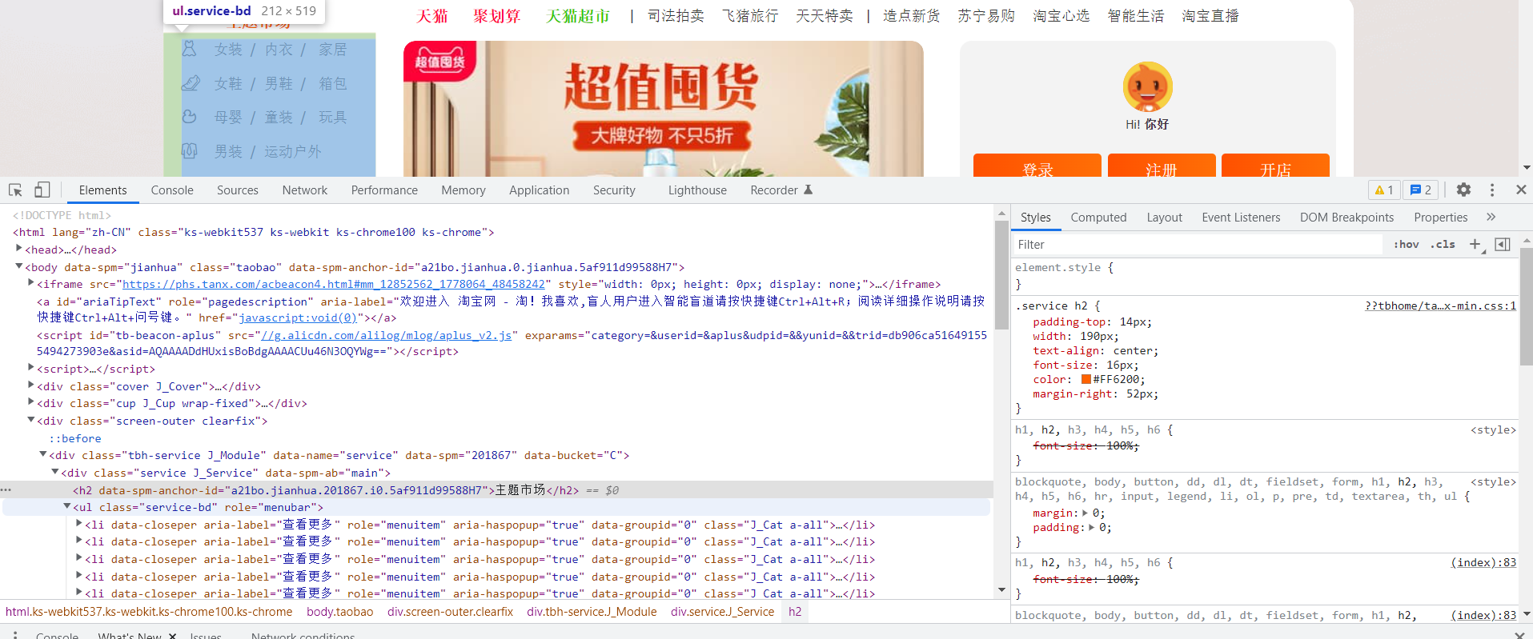Open Event Listeners tab
1533x639 pixels.
coord(1241,217)
